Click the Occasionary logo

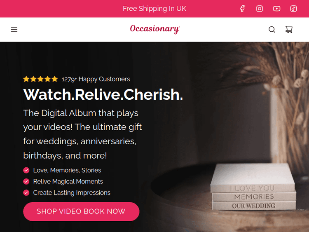coord(154,29)
